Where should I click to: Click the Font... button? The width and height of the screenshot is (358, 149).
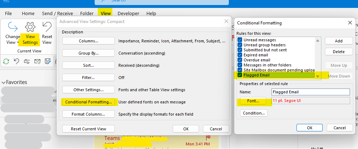[253, 101]
